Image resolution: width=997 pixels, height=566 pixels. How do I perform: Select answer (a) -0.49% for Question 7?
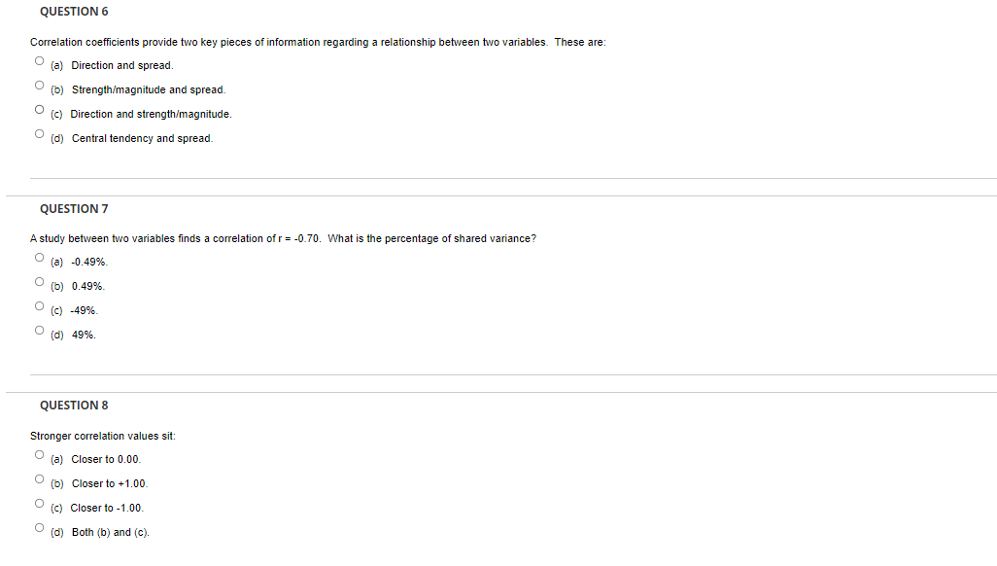pyautogui.click(x=38, y=256)
